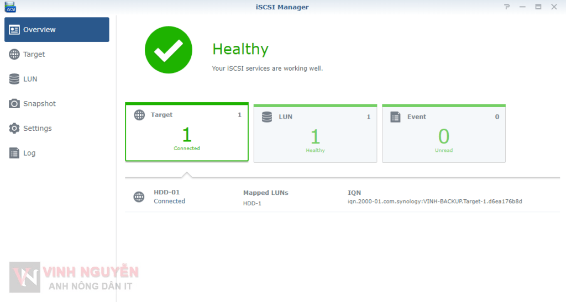
Task: Click the LUN database icon in sidebar
Action: 14,79
